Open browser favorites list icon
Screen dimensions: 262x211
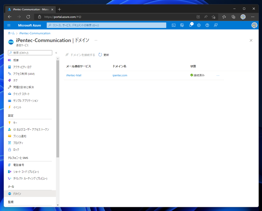click(x=224, y=17)
